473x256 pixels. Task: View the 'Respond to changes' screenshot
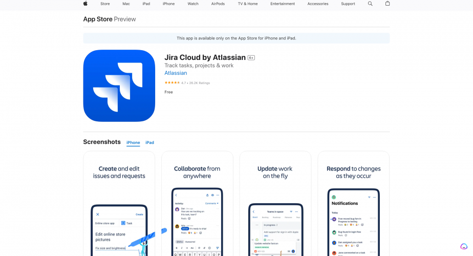click(x=354, y=203)
